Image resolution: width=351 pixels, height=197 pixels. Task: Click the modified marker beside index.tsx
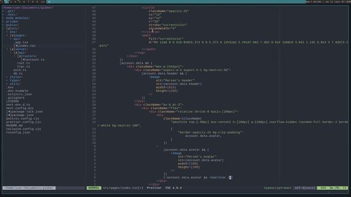point(16,45)
